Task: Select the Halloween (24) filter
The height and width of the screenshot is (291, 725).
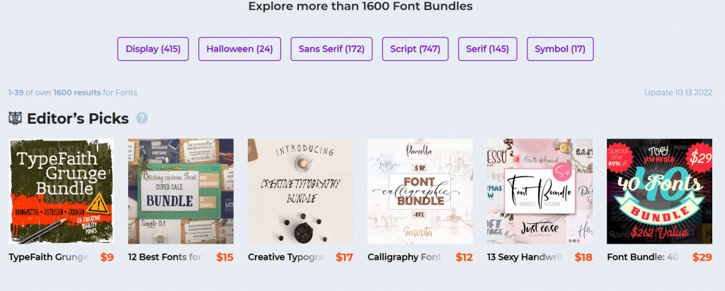Action: pos(239,49)
